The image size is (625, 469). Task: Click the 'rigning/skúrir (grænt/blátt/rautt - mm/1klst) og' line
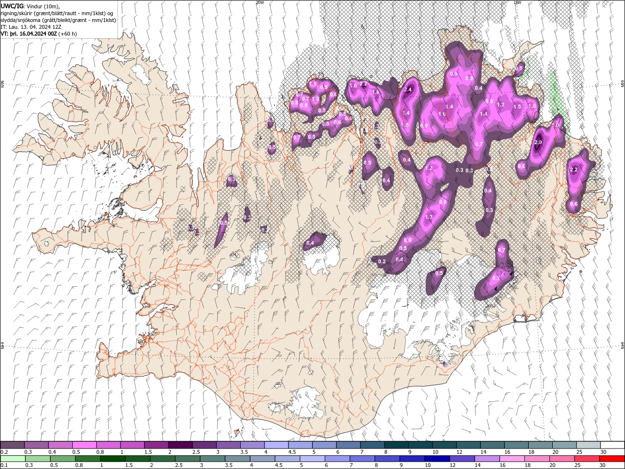57,13
